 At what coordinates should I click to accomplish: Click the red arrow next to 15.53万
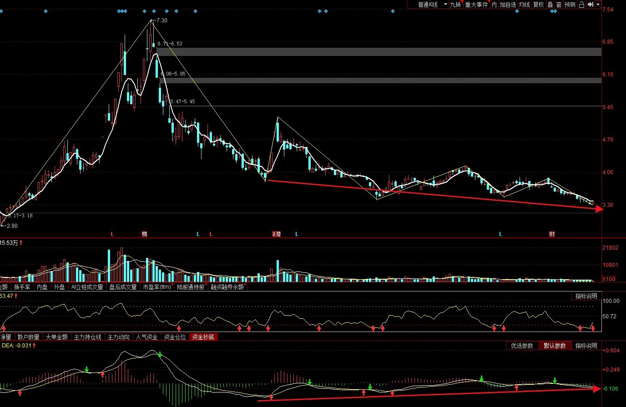21,243
